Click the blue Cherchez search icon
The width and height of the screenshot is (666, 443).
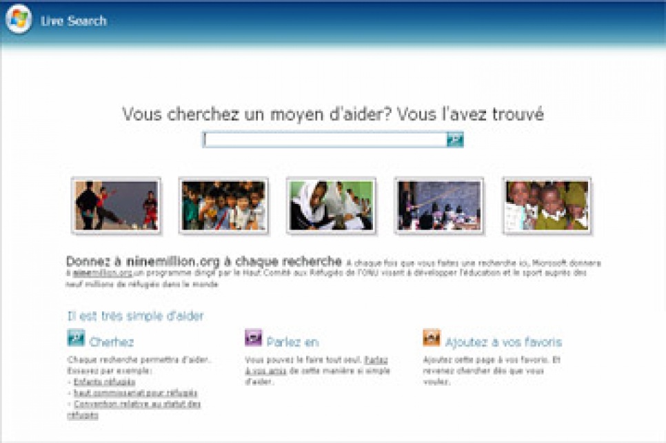[76, 338]
